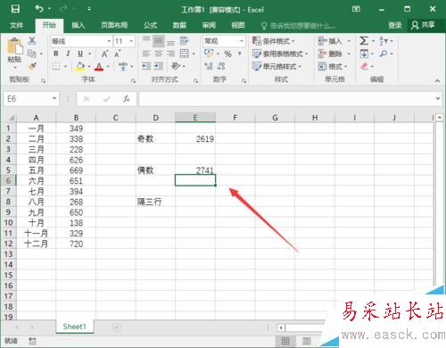Switch to the Insert tab
The image size is (446, 348).
click(x=78, y=25)
